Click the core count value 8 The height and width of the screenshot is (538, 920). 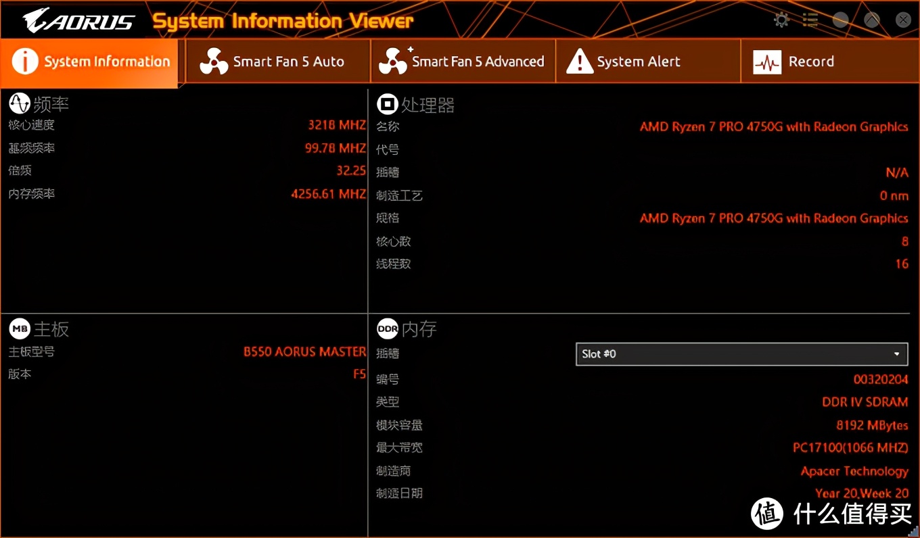tap(905, 241)
